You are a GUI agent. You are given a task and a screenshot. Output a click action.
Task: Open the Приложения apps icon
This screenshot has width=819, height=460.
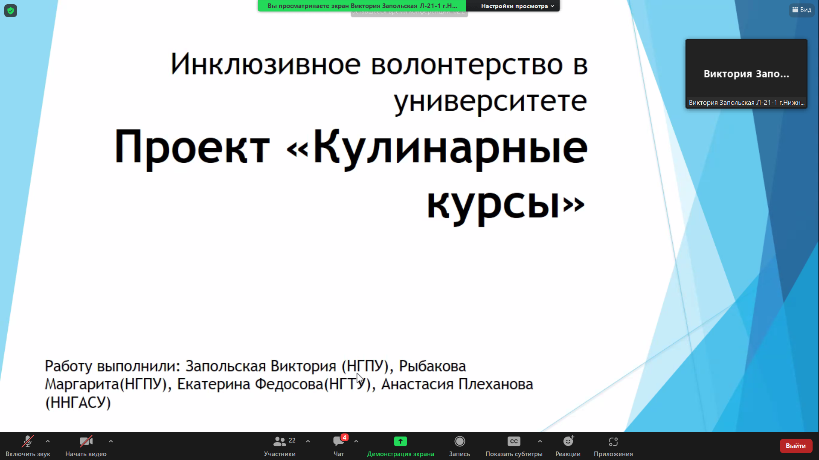613,442
